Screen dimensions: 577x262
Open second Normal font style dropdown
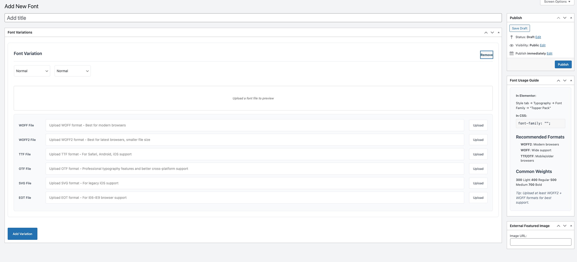72,71
